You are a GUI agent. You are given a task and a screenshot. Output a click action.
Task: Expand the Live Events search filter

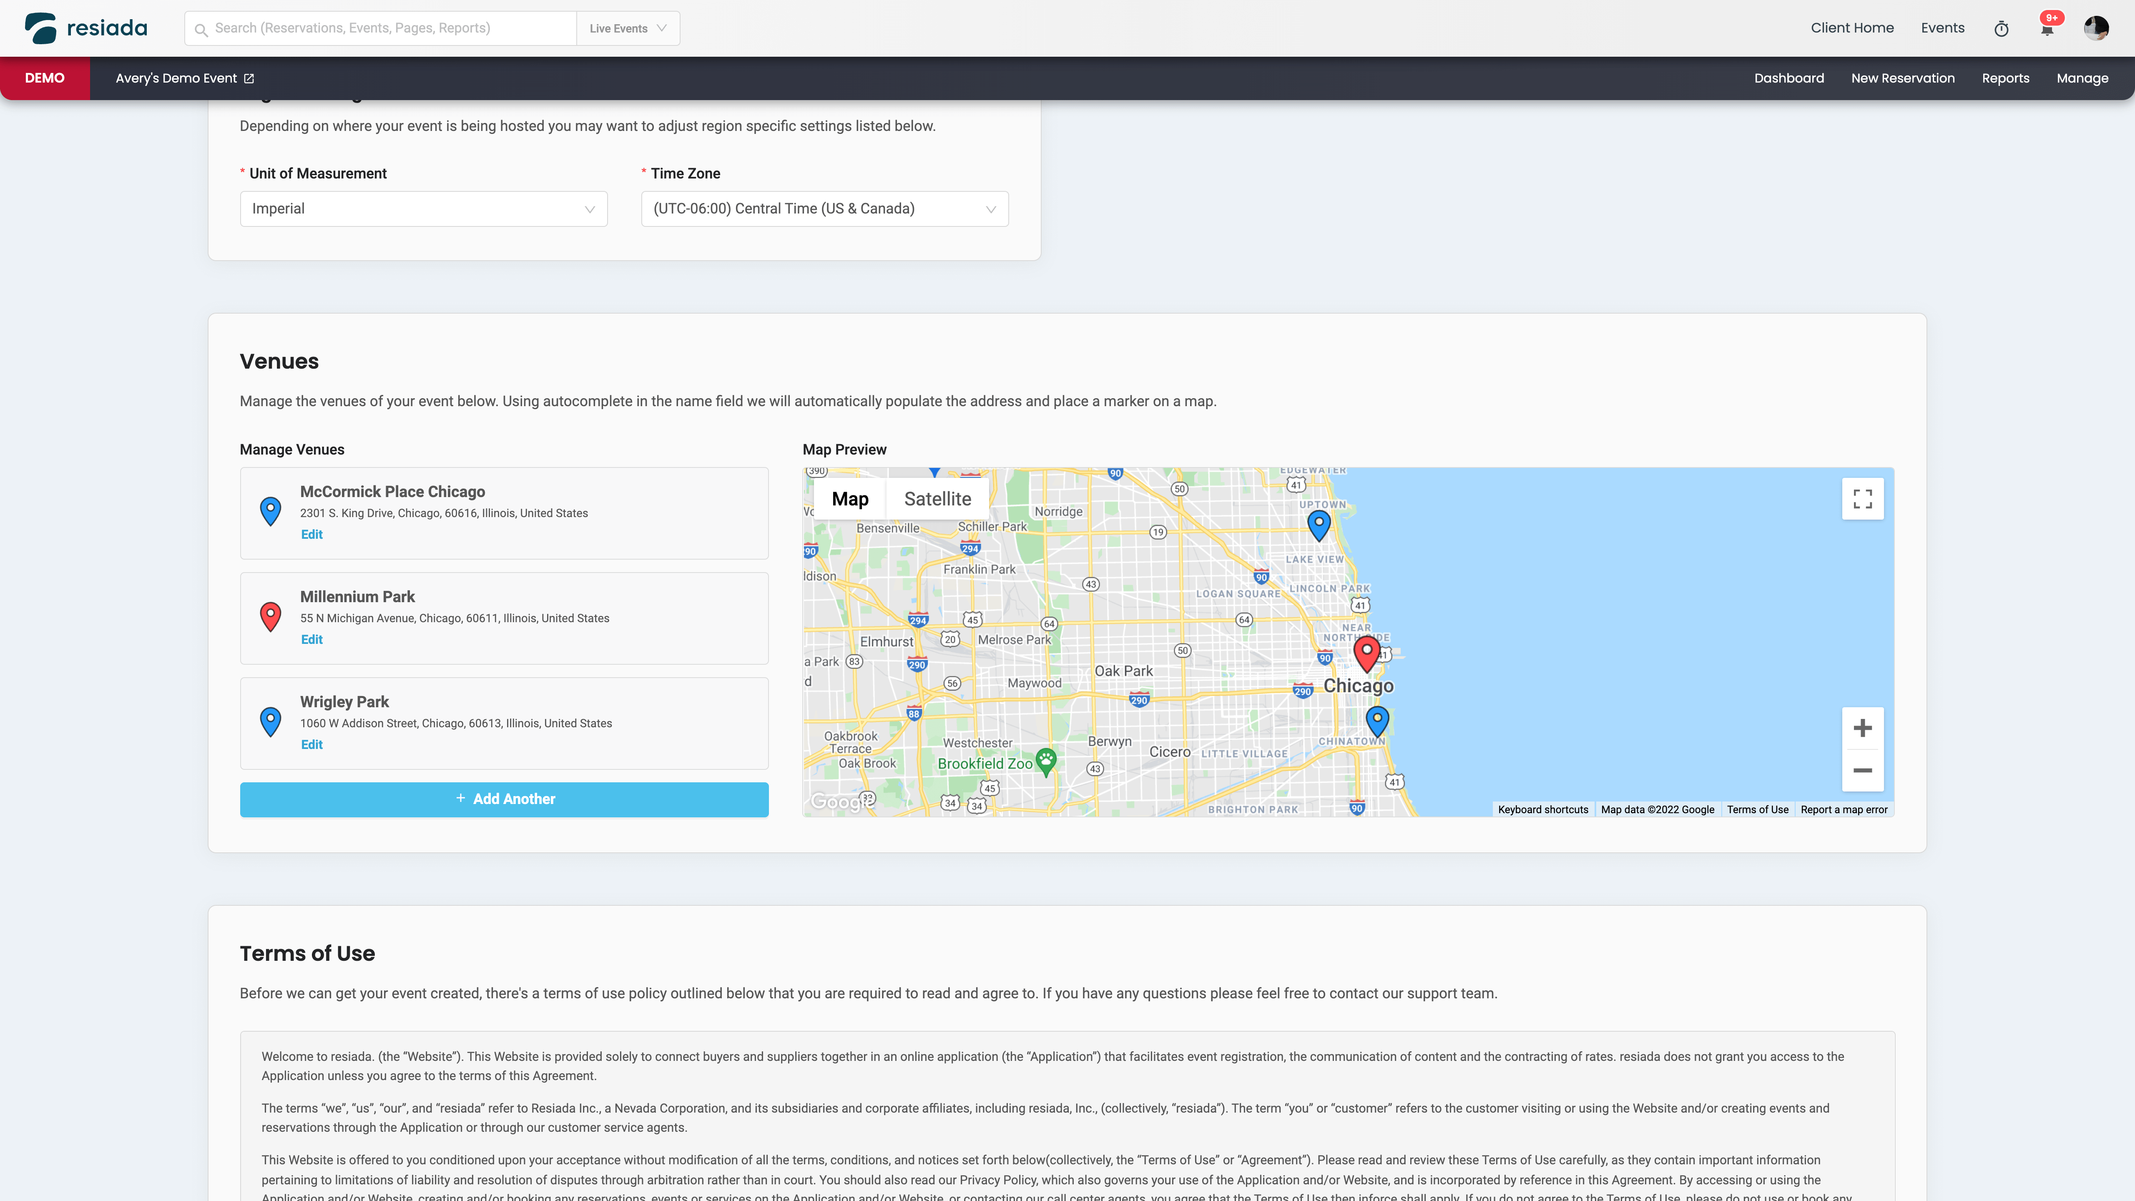628,28
